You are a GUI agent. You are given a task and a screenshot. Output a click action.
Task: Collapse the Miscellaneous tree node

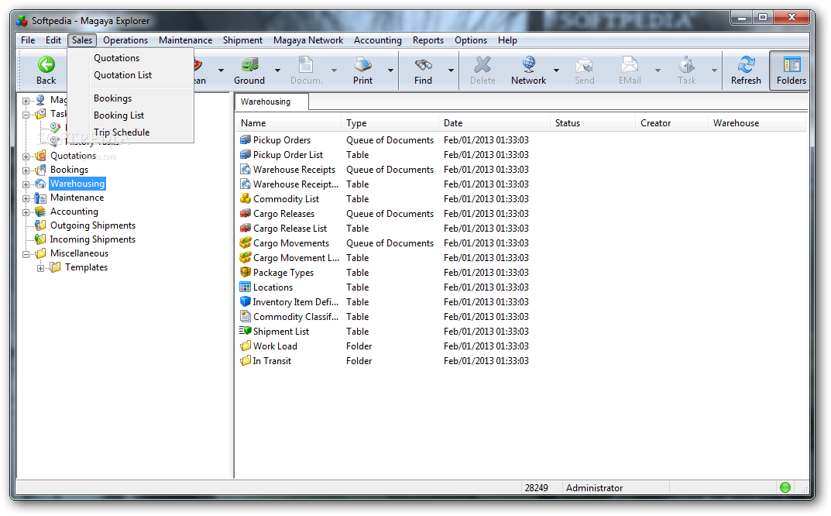click(x=26, y=254)
